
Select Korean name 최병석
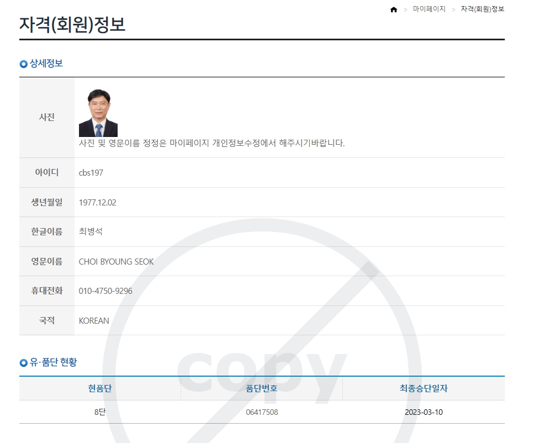[x=91, y=231]
